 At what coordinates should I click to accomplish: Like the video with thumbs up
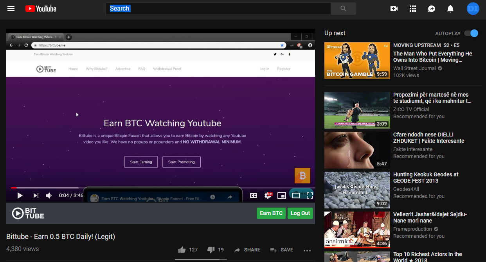pyautogui.click(x=182, y=250)
